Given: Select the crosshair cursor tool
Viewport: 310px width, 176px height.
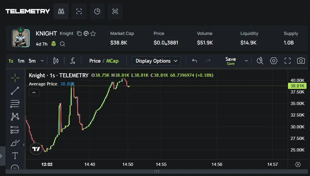Looking at the screenshot, I should click(x=15, y=78).
